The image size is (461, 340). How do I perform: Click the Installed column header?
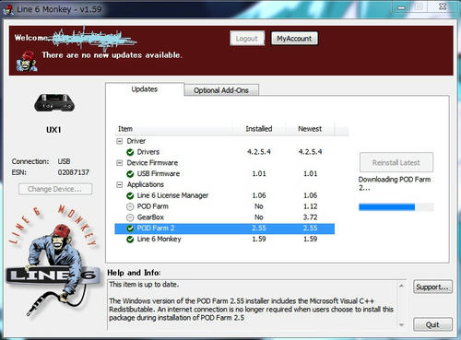[x=259, y=129]
